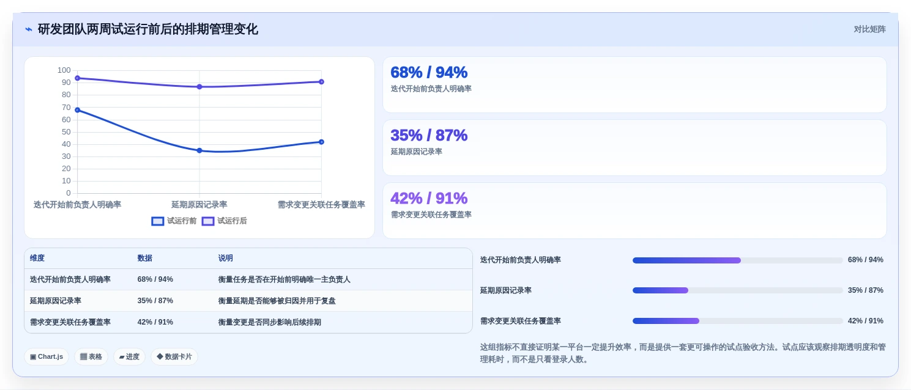Click the 维度 column header

pyautogui.click(x=37, y=259)
